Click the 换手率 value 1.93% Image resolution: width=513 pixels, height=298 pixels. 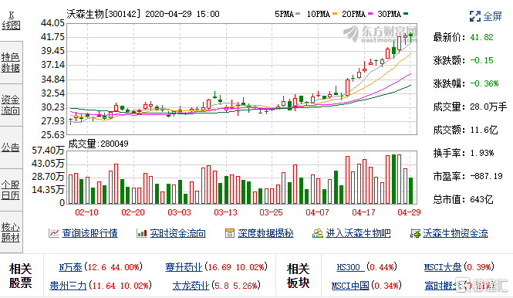[x=482, y=153]
